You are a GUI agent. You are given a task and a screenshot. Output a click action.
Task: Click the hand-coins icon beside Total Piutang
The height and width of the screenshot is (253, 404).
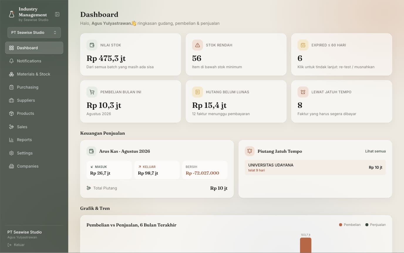coord(89,188)
